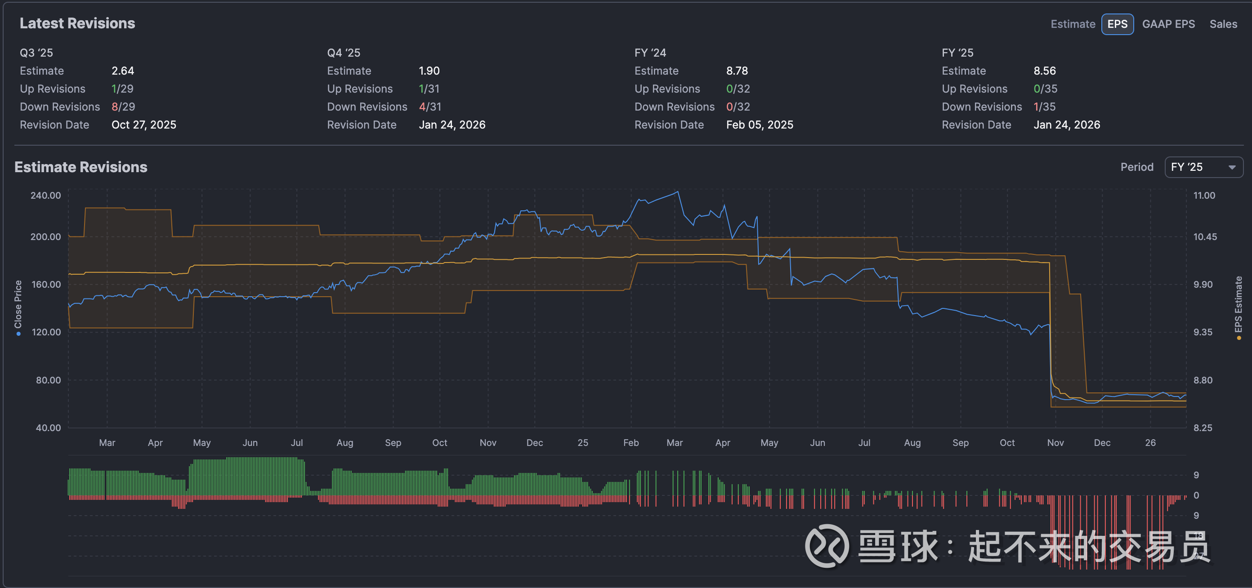
Task: Click the Period dropdown arrow
Action: pos(1232,168)
